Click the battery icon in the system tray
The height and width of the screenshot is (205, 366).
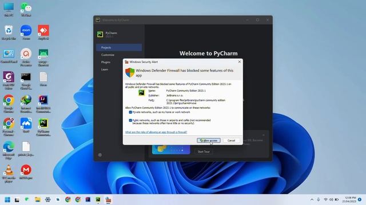pyautogui.click(x=337, y=200)
